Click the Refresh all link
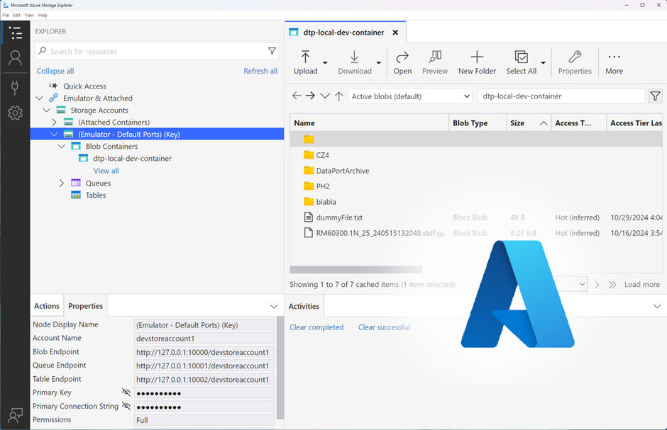Viewport: 667px width, 430px height. click(260, 71)
